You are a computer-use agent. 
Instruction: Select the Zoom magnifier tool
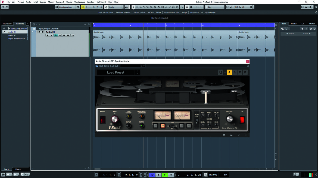151,7
